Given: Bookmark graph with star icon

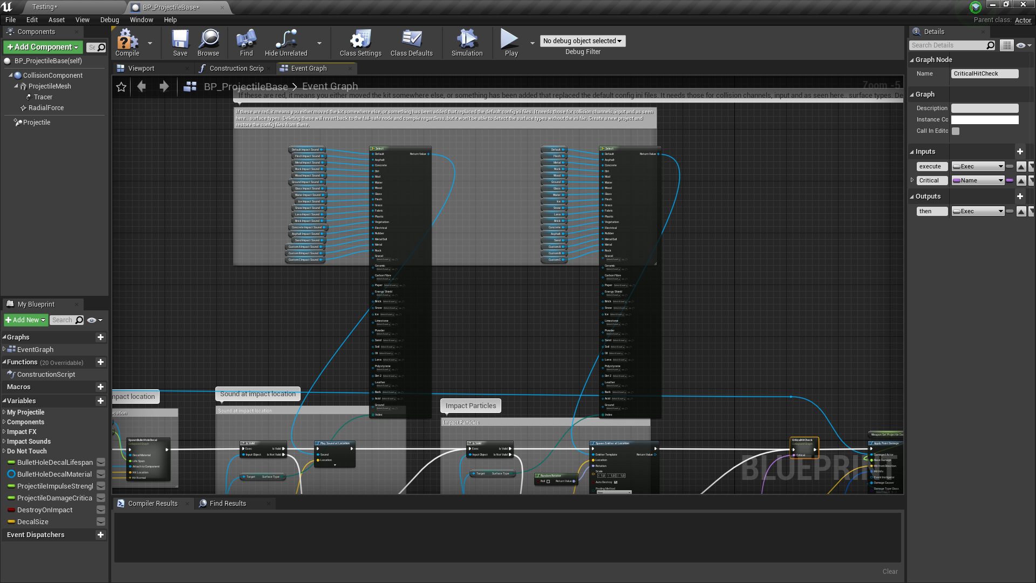Looking at the screenshot, I should tap(121, 87).
